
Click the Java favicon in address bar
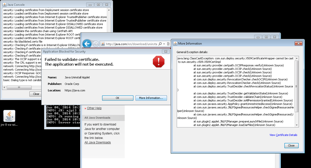[x=103, y=44]
